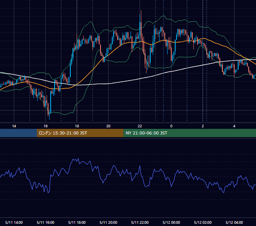
Task: Click the 5/12 00:00 date label
Action: (171, 222)
